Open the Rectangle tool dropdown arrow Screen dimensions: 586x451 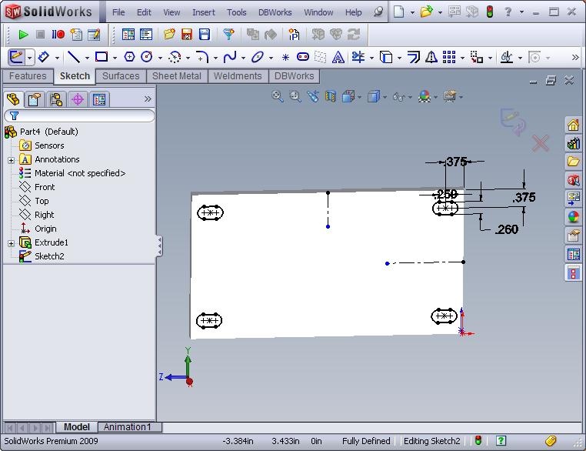(115, 58)
